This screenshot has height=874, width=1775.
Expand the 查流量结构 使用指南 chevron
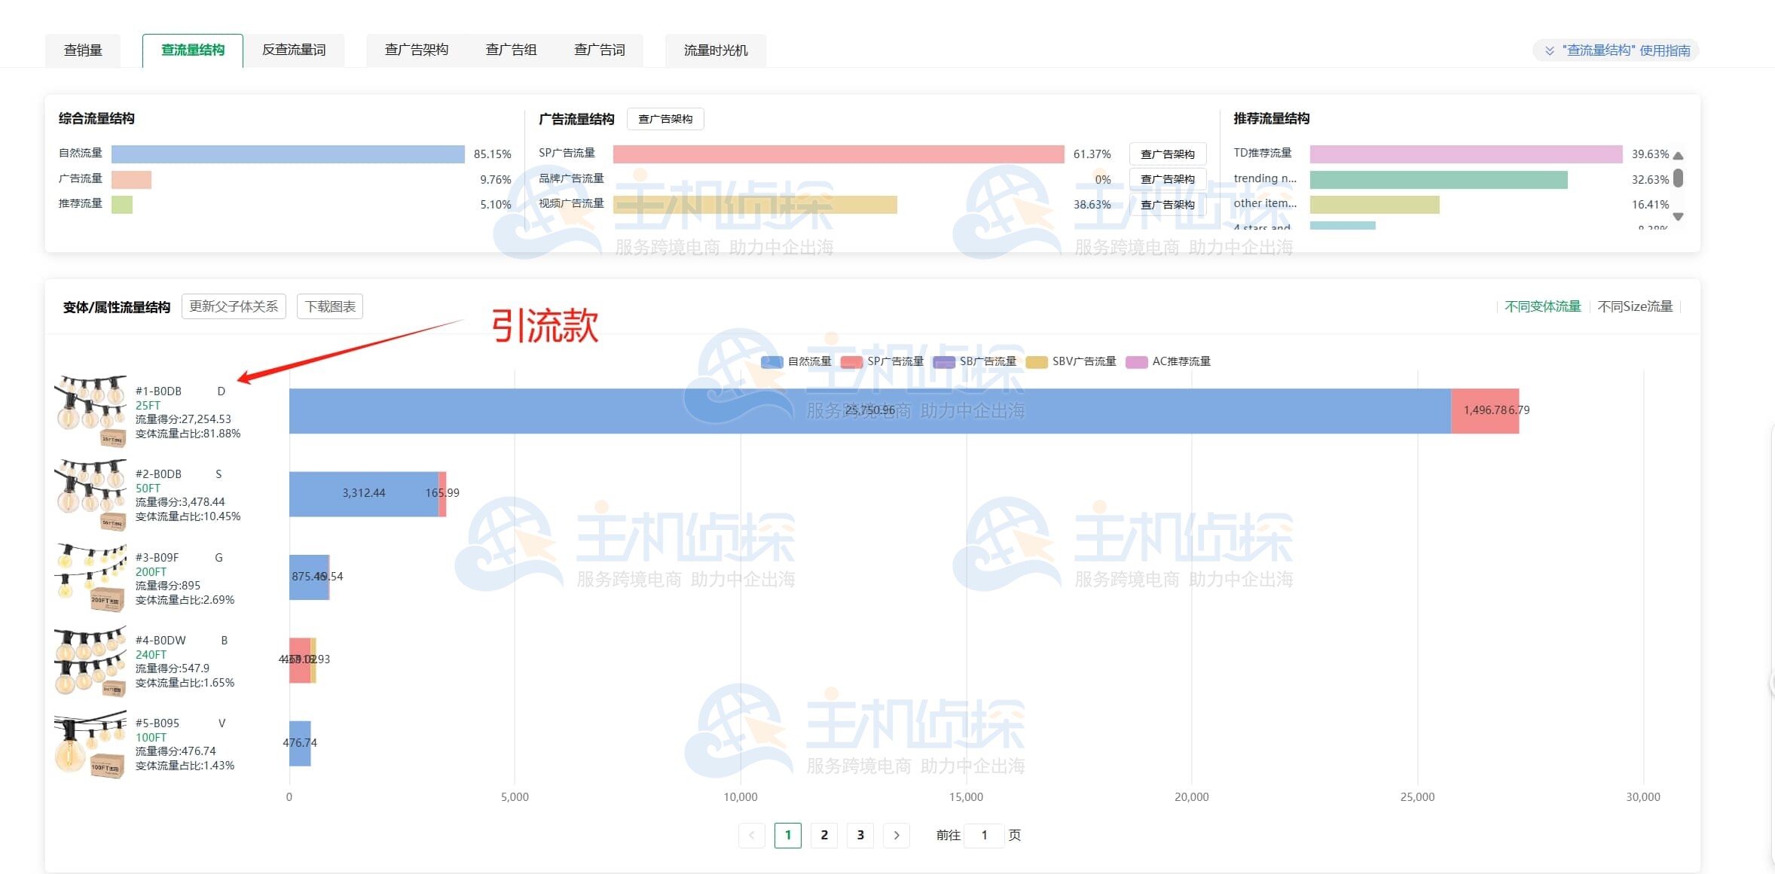(x=1549, y=50)
